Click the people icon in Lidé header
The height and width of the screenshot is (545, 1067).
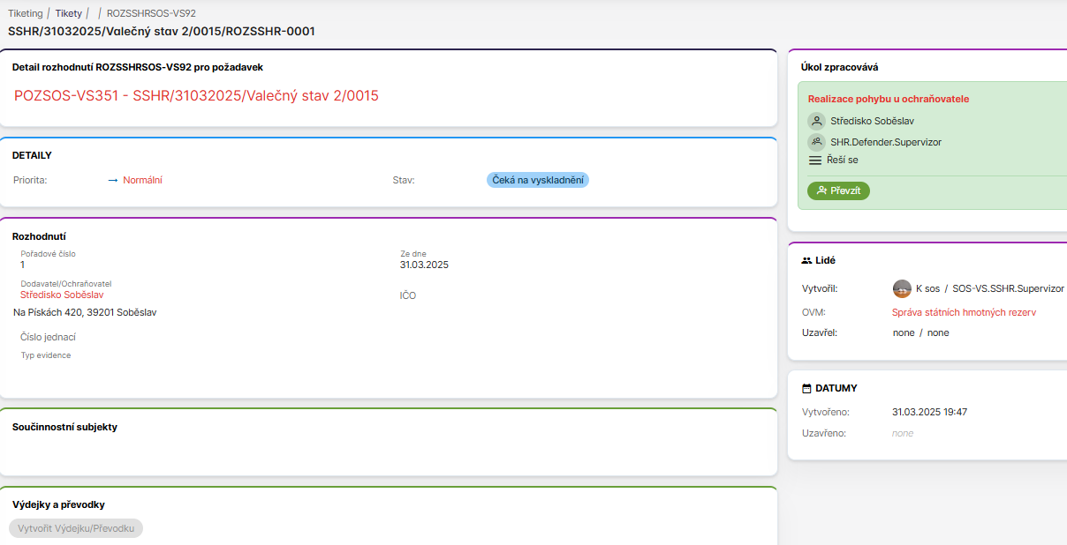pyautogui.click(x=806, y=261)
